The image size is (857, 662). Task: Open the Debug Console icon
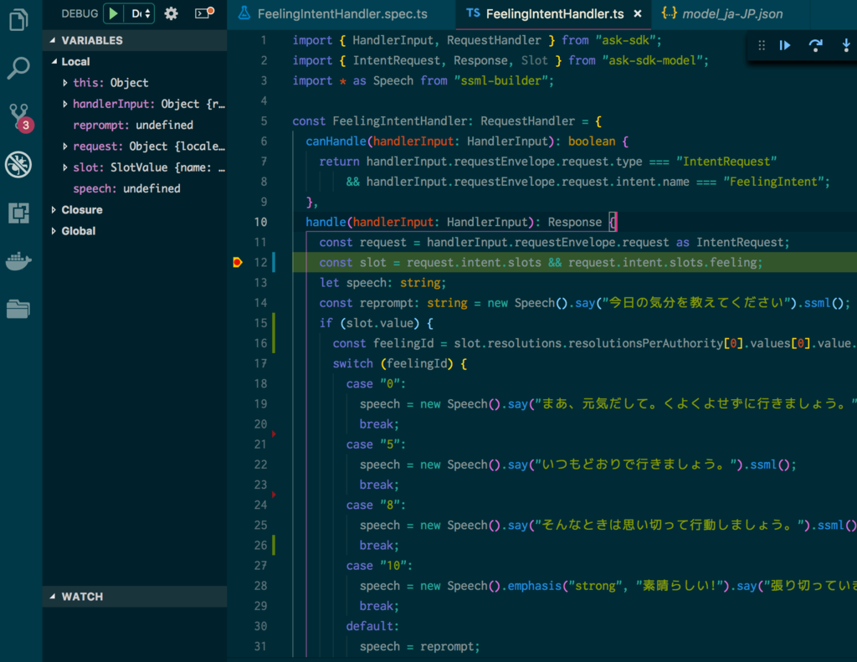[x=204, y=13]
